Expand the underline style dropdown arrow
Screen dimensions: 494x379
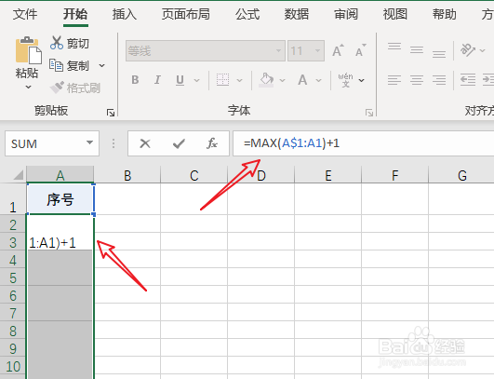(x=197, y=80)
